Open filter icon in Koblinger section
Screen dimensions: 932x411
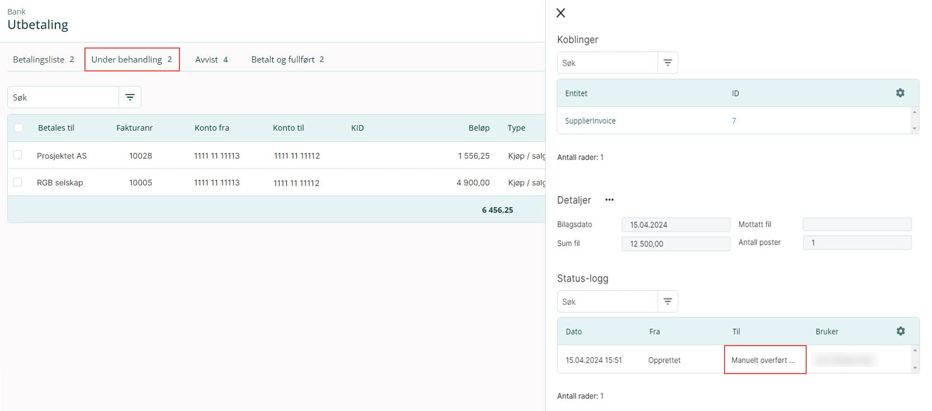(x=668, y=63)
